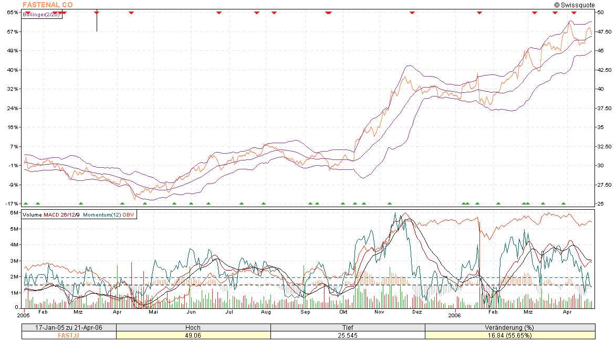
Task: Click the 3M volume axis label
Action: pyautogui.click(x=14, y=261)
